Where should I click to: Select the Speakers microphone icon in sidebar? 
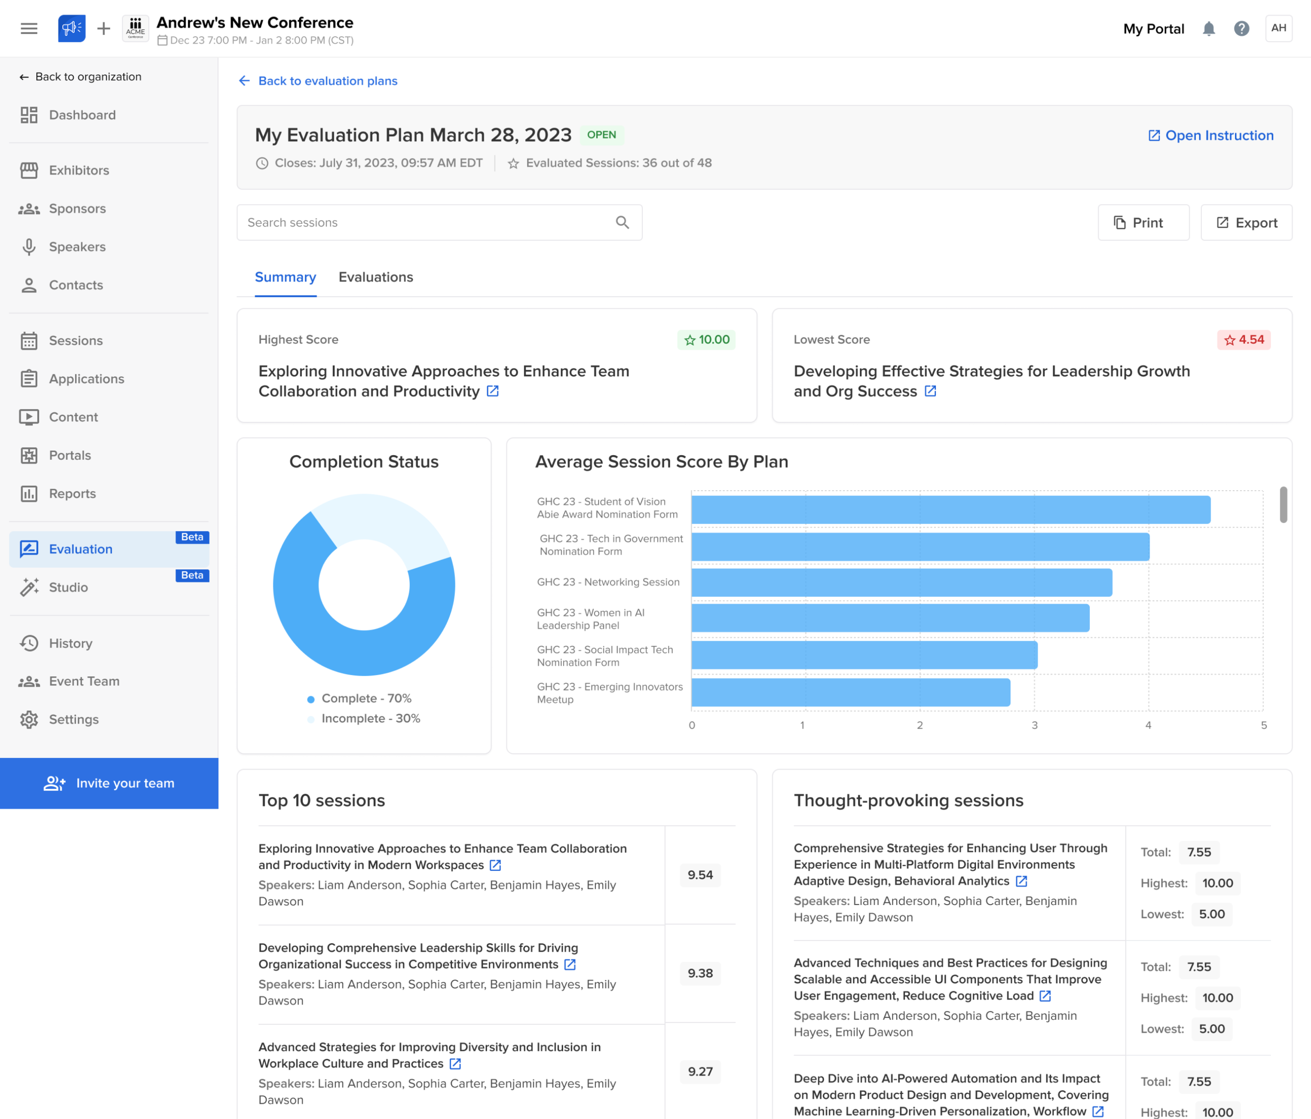pos(30,247)
